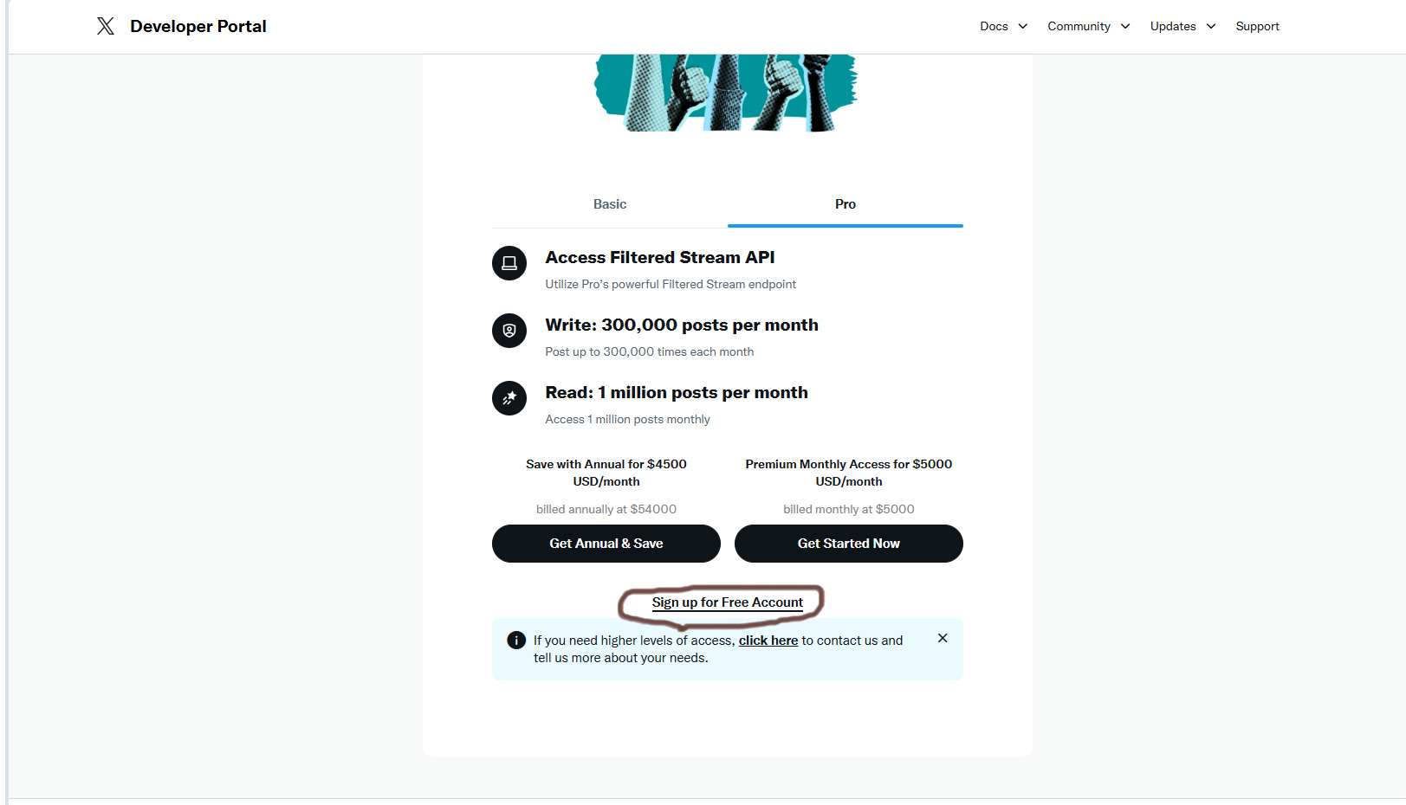The height and width of the screenshot is (805, 1406).
Task: Open the Support page link
Action: click(x=1257, y=26)
